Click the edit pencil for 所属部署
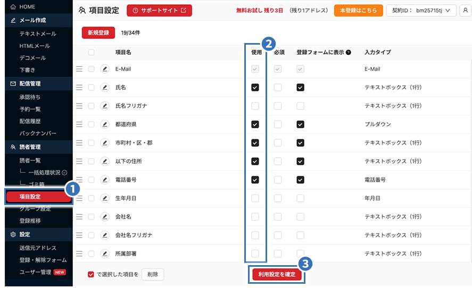This screenshot has width=472, height=288. 105,253
